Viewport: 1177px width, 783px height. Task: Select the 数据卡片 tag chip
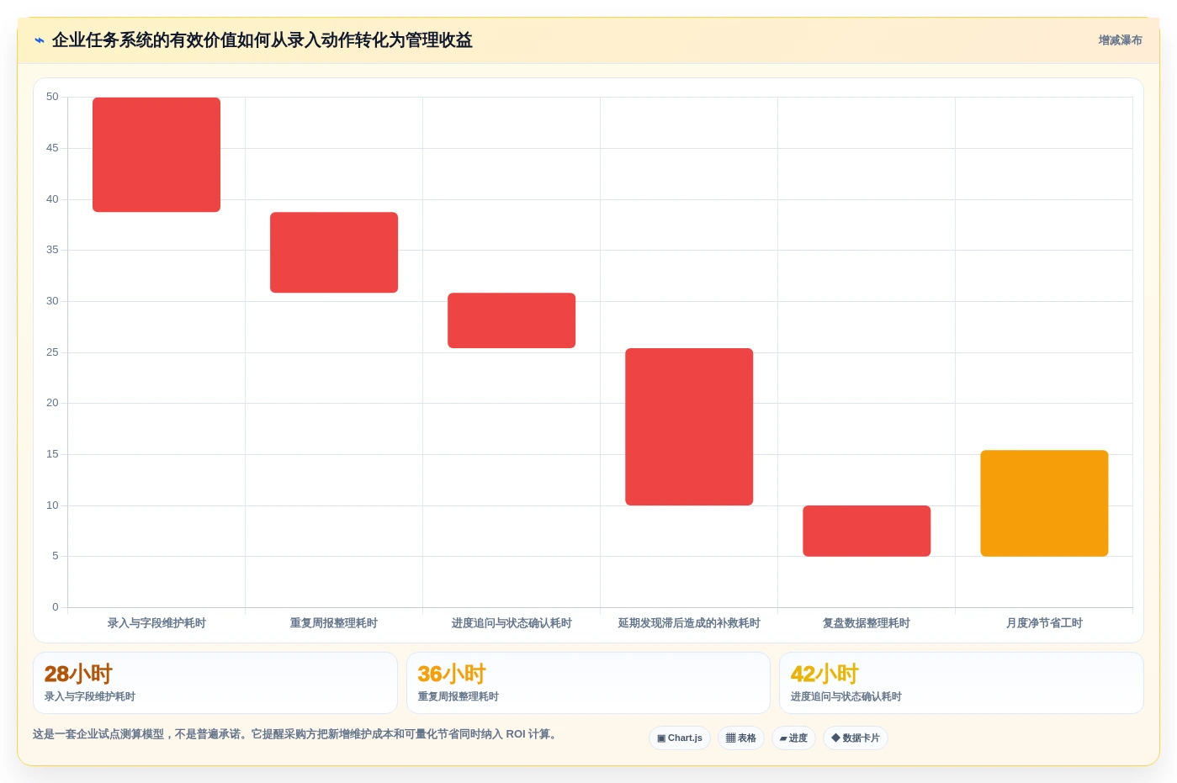[x=856, y=738]
